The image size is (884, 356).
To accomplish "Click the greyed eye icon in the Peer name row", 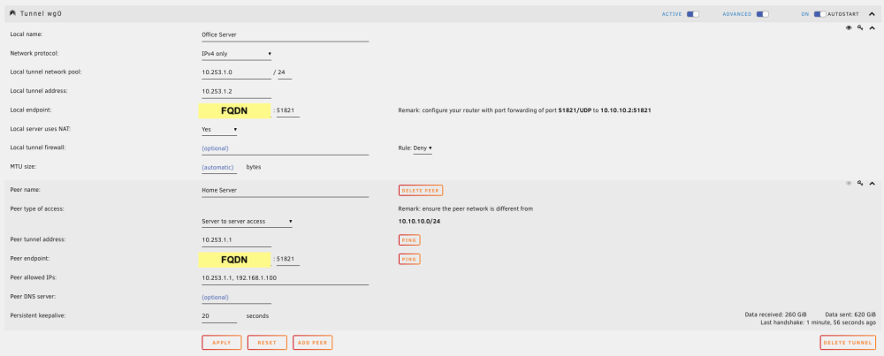I will (849, 183).
